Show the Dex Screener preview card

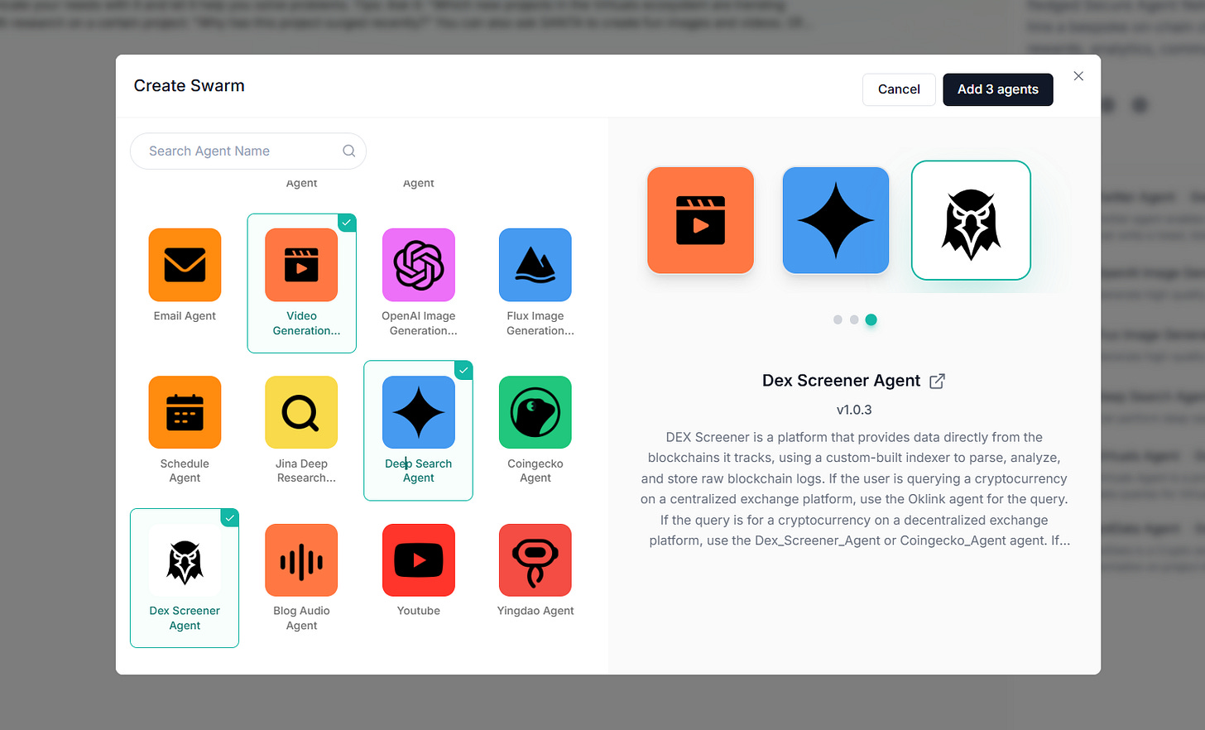pos(971,220)
